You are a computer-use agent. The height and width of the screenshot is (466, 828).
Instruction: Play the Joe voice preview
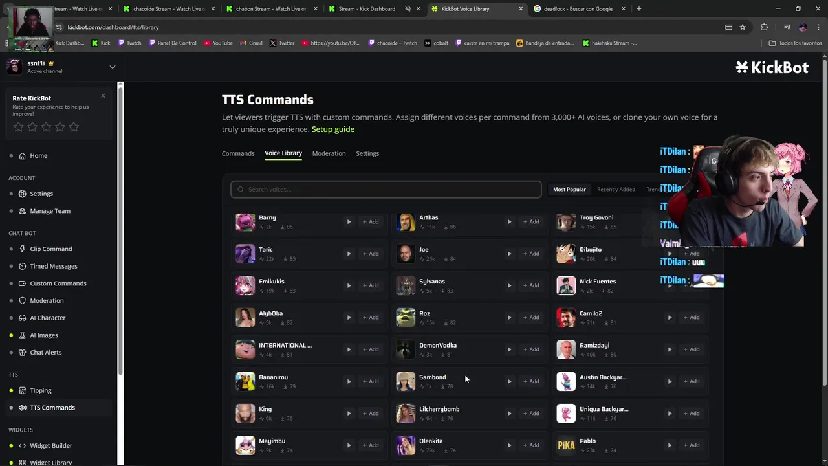[509, 254]
